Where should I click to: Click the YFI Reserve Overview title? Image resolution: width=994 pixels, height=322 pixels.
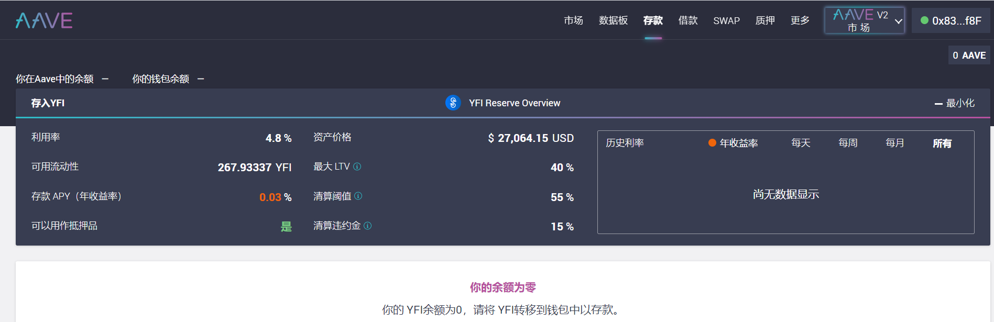[x=515, y=103]
